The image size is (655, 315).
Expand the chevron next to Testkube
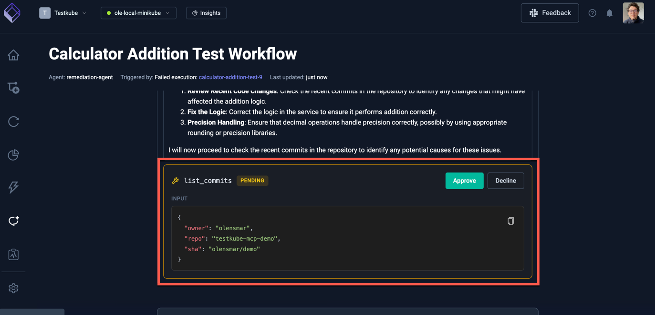[84, 13]
